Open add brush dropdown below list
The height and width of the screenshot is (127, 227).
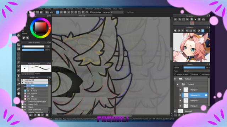click(31, 115)
